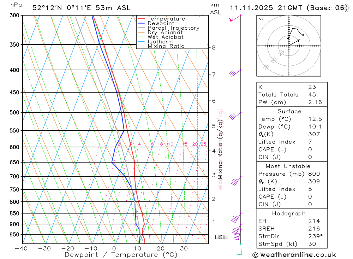Click the LCL marker label
The image size is (353, 259).
pos(221,237)
